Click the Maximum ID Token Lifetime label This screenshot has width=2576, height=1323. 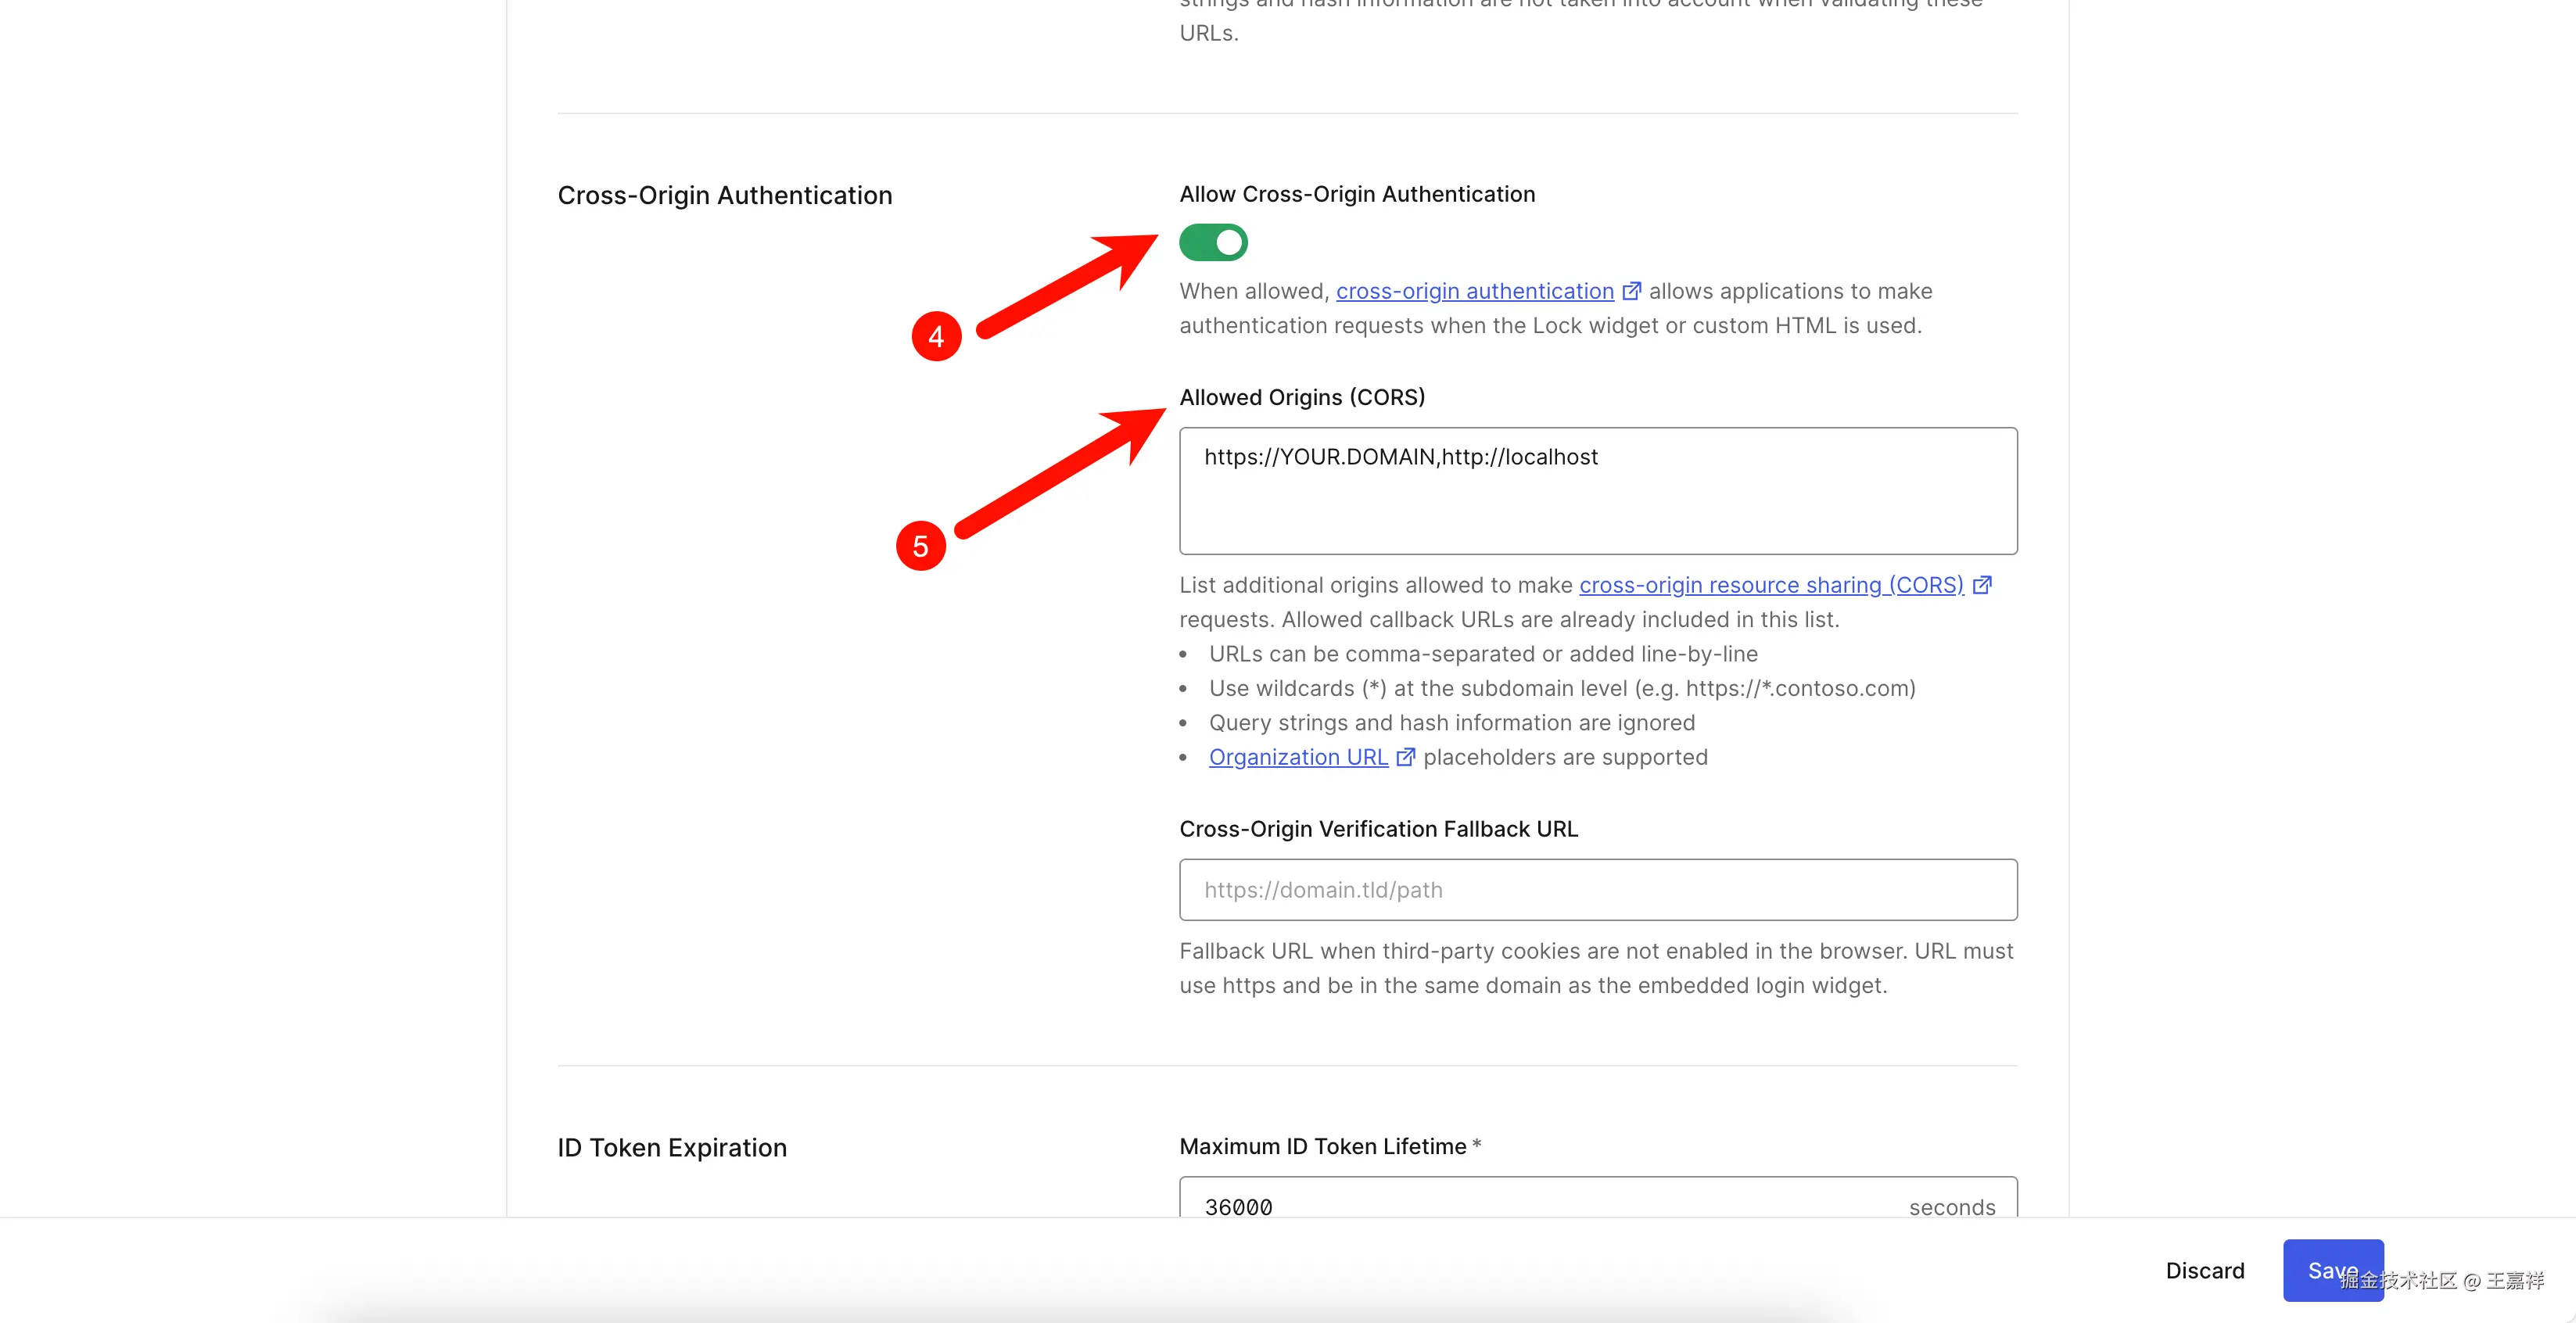[x=1323, y=1146]
